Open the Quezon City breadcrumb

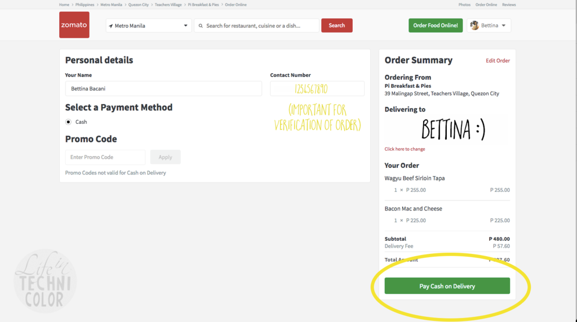[139, 5]
